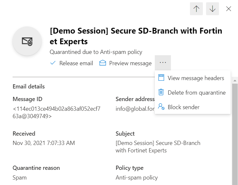Select Block sender option
Viewport: 238px width, 185px height.
coord(183,107)
